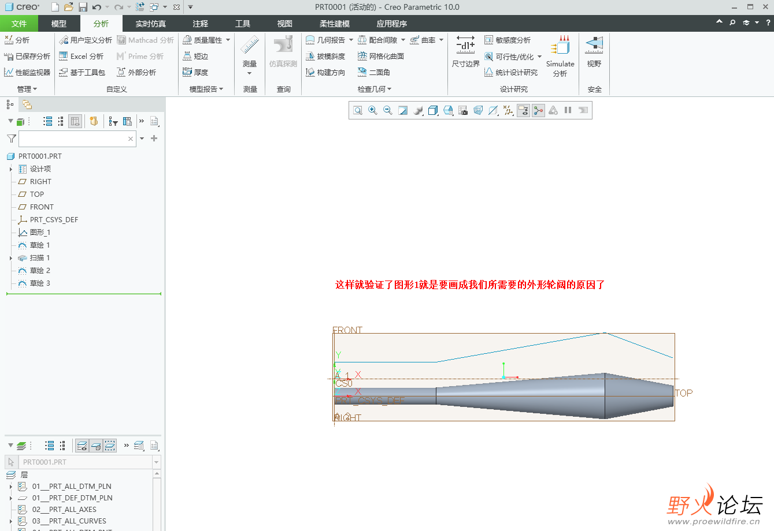Toggle annotation display icon in graphics toolbar
The image size is (774, 531).
pos(523,110)
